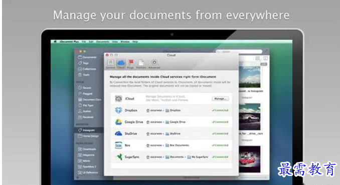Click the Google Drive folder in the path
This screenshot has width=340, height=185.
click(x=176, y=122)
